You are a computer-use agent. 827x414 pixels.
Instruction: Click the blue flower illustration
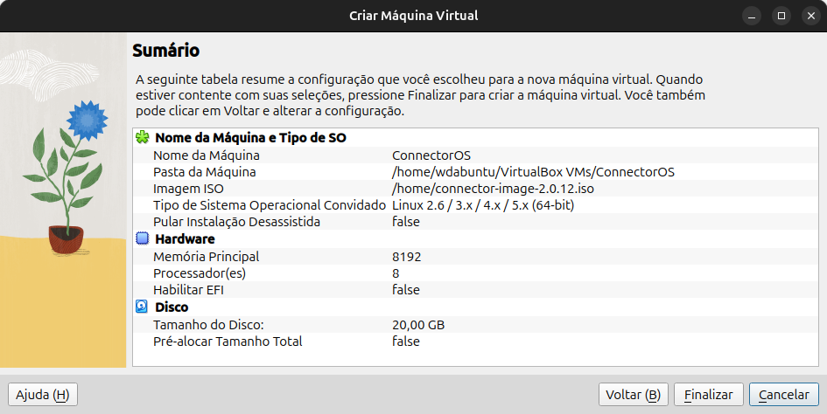point(88,120)
